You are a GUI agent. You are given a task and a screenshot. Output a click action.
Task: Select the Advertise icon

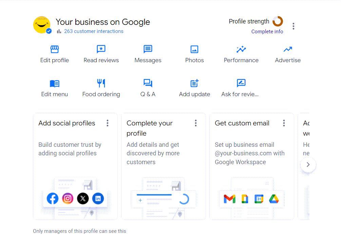tap(287, 50)
